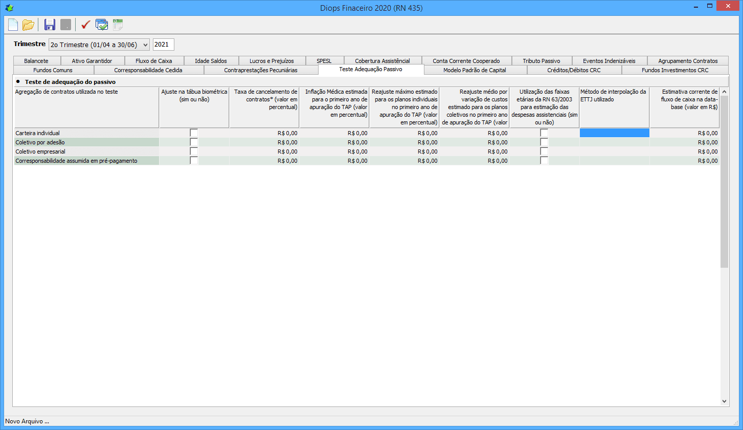This screenshot has width=743, height=430.
Task: Click the app logo in the title bar
Action: tap(9, 8)
